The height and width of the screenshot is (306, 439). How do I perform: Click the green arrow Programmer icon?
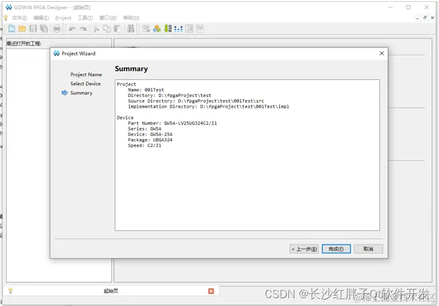pyautogui.click(x=168, y=29)
